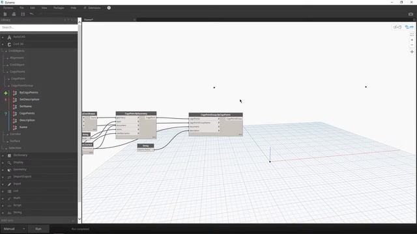Click the Display category magnifier icon
417x234 pixels.
click(9, 162)
